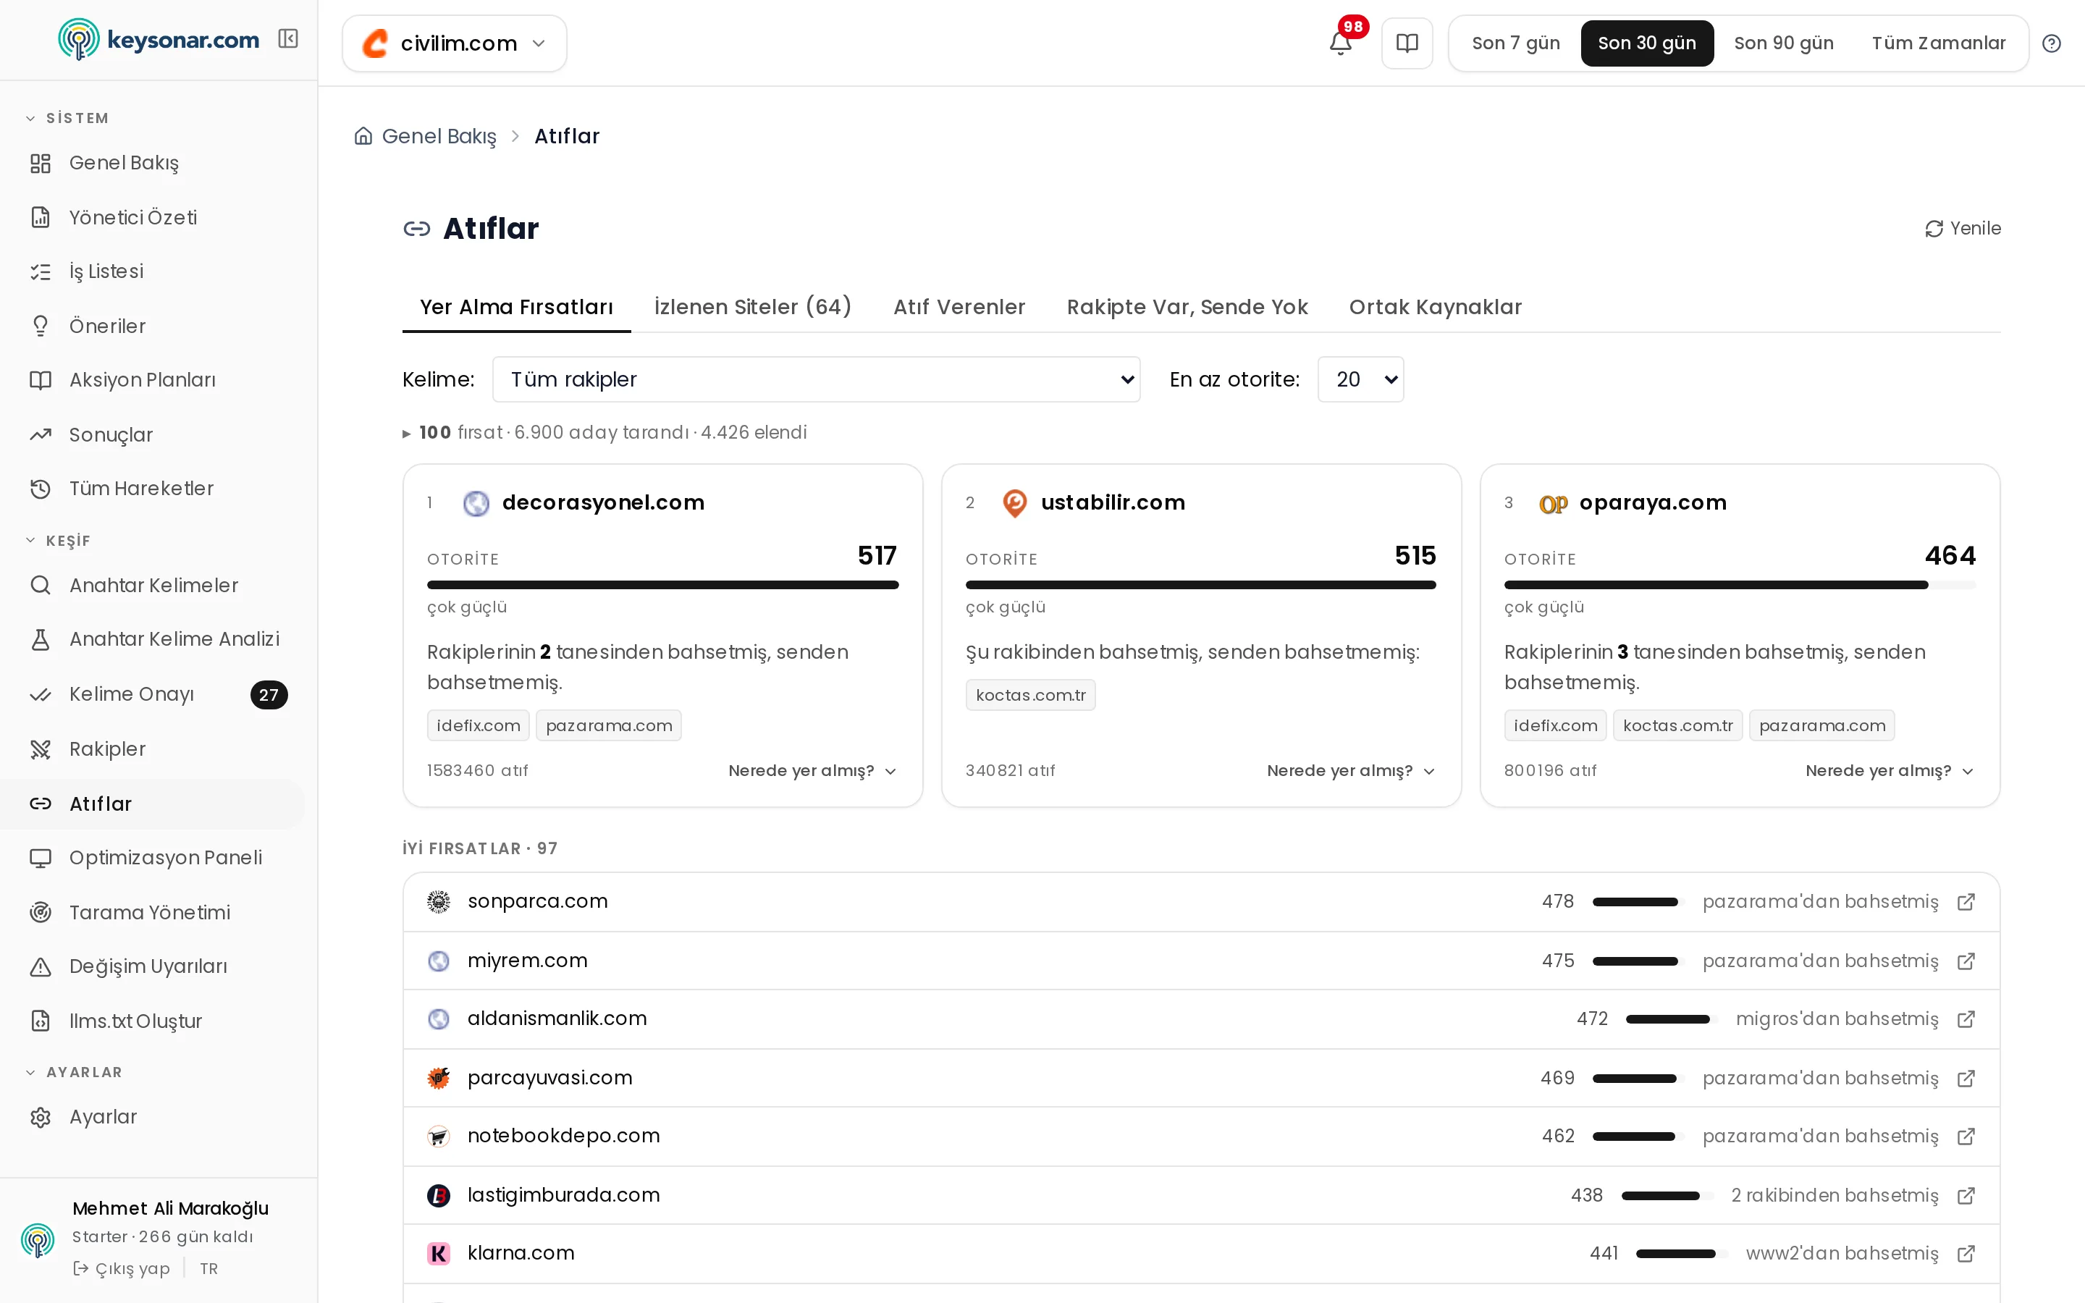Click the user avatar icon
The image size is (2085, 1303).
point(38,1240)
